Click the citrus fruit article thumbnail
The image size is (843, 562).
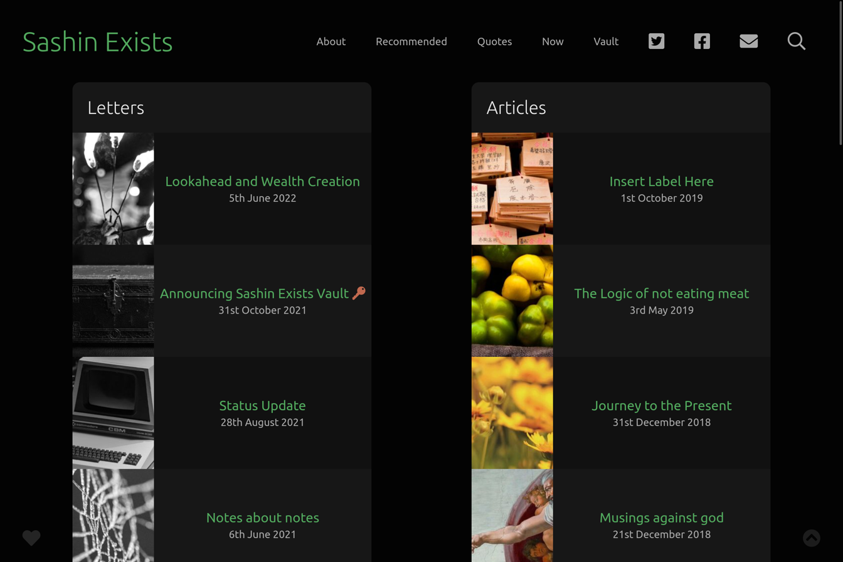pyautogui.click(x=512, y=300)
